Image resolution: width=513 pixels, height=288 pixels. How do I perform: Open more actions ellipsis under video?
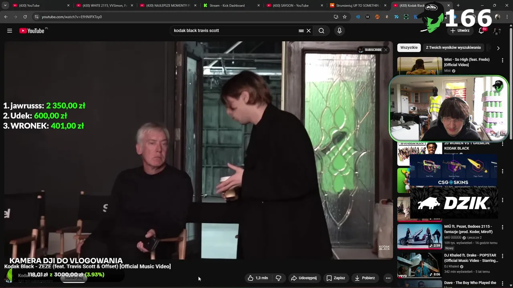[x=388, y=278]
